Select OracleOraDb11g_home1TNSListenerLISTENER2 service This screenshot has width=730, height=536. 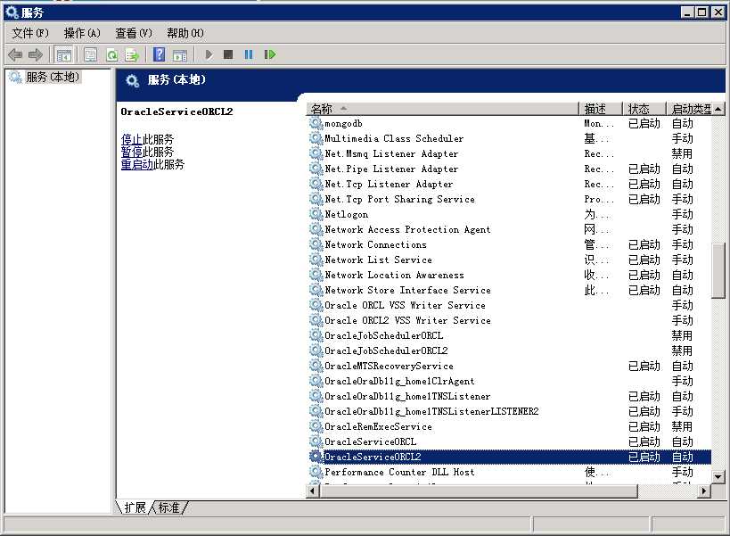pos(509,412)
